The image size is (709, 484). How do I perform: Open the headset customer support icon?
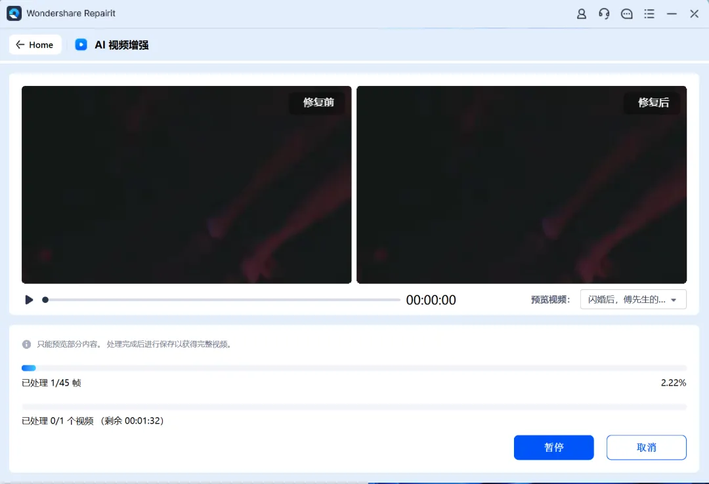[x=604, y=14]
